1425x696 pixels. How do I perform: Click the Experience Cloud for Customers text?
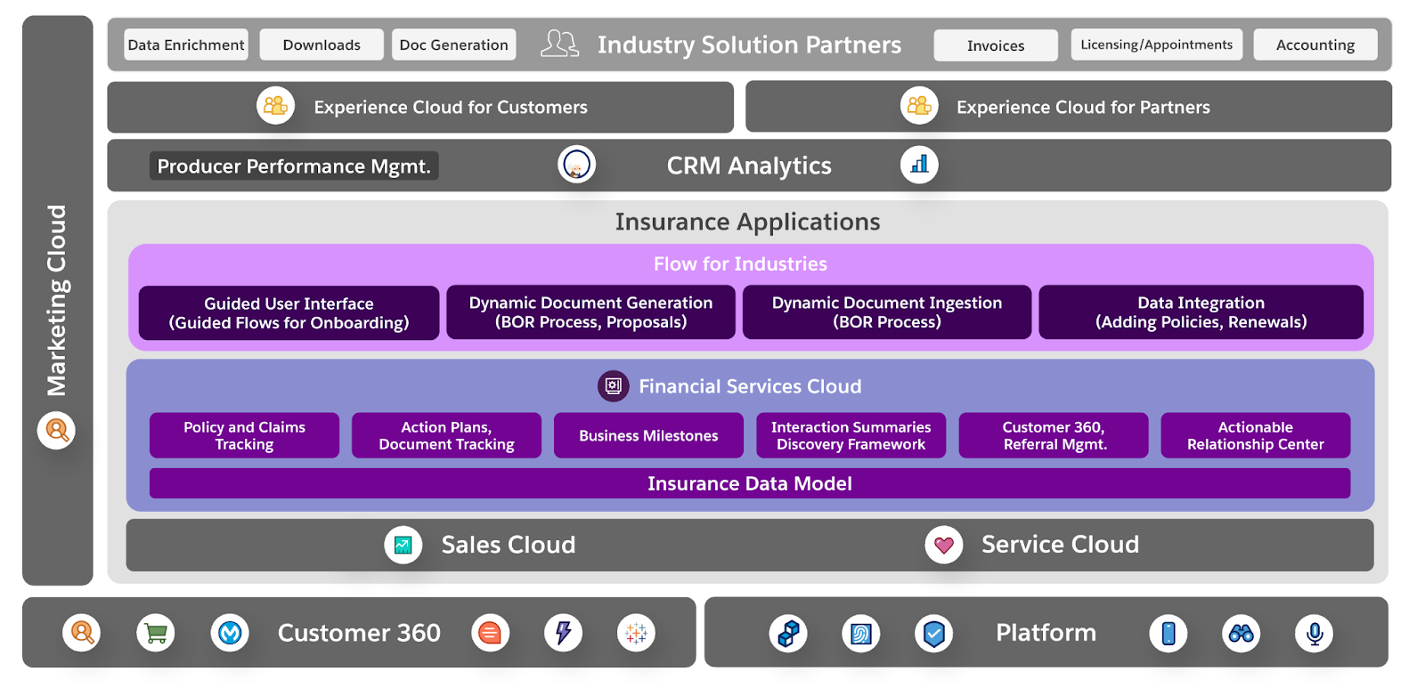451,107
